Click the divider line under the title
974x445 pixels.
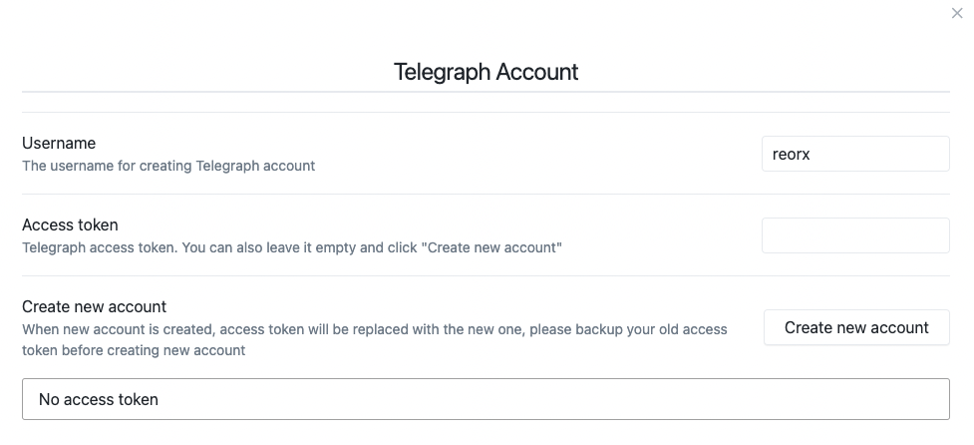(x=486, y=92)
